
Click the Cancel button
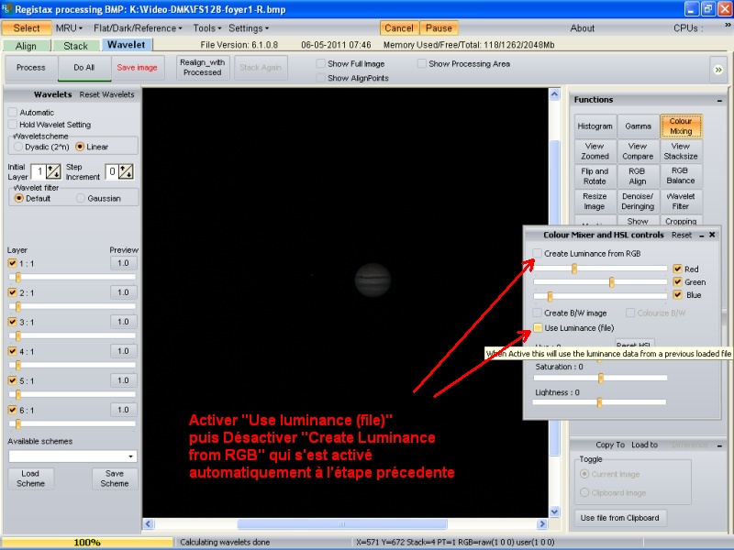point(399,28)
